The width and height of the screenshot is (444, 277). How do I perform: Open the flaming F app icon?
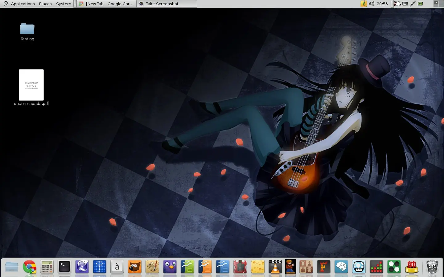pos(324,267)
